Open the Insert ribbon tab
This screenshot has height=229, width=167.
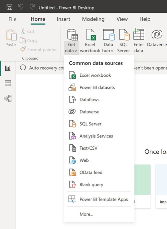(x=63, y=19)
